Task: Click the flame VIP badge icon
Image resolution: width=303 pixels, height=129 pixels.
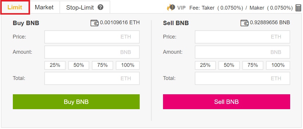Action: click(171, 8)
